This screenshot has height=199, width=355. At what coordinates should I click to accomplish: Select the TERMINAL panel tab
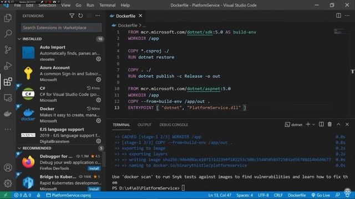(x=121, y=125)
